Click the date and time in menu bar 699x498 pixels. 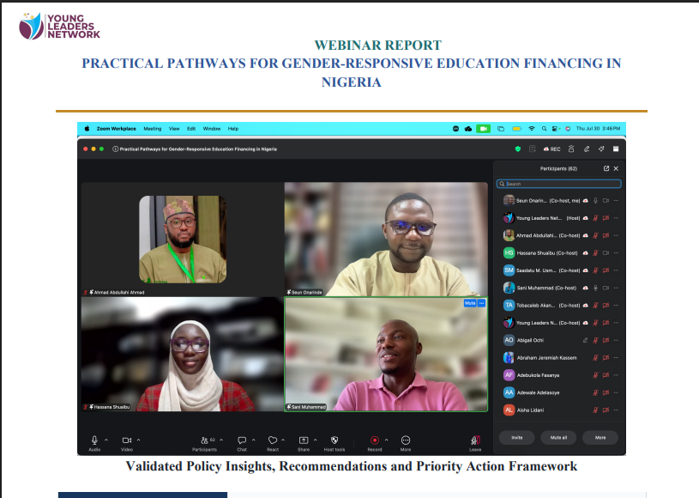click(x=598, y=129)
